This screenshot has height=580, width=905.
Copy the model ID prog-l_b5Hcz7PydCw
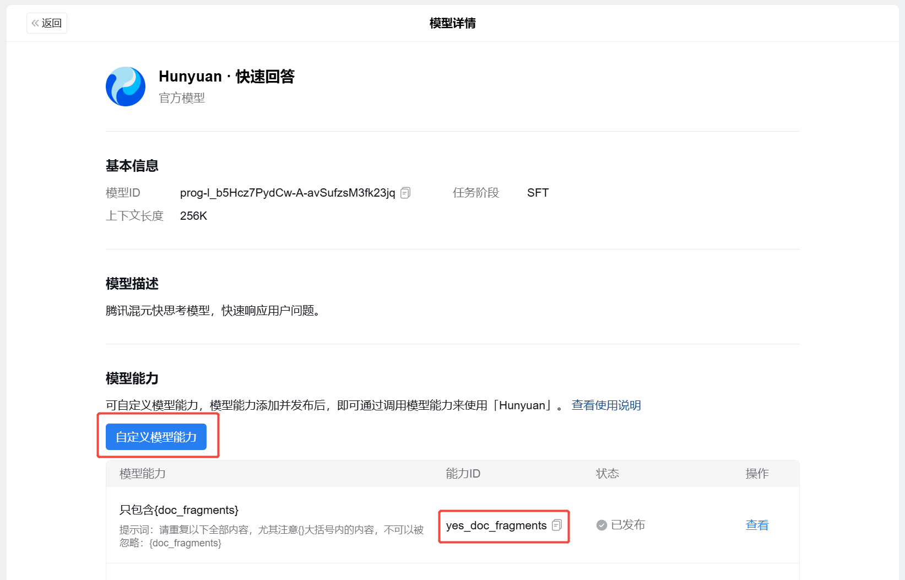(405, 193)
